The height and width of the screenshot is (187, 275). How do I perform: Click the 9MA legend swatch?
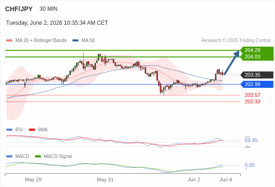(x=32, y=130)
